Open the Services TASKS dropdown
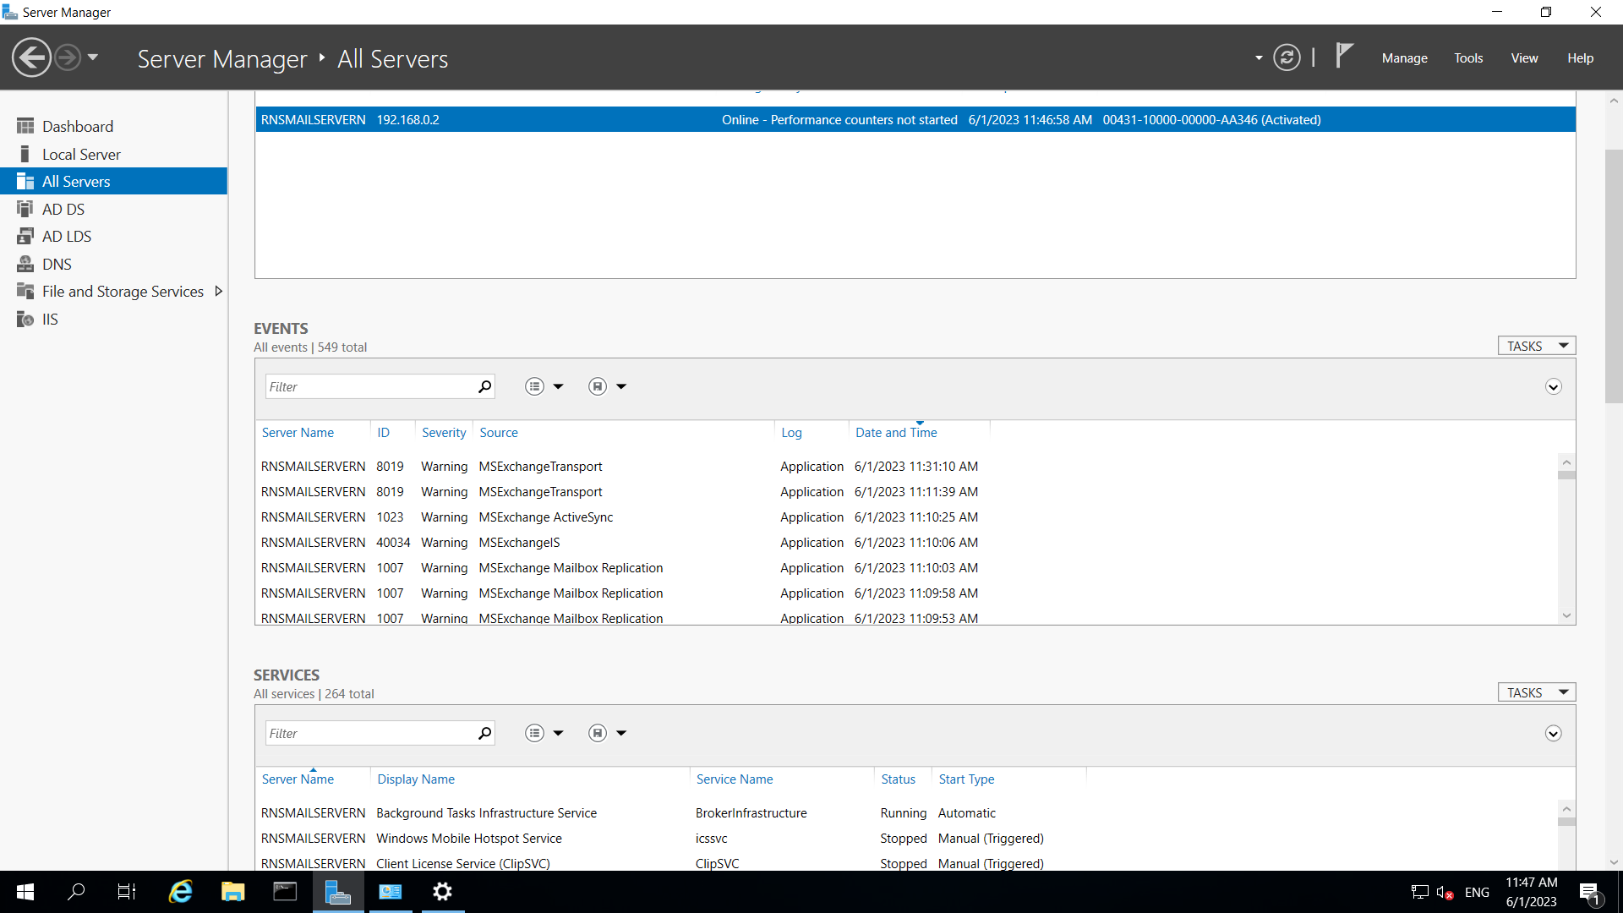 click(x=1537, y=692)
